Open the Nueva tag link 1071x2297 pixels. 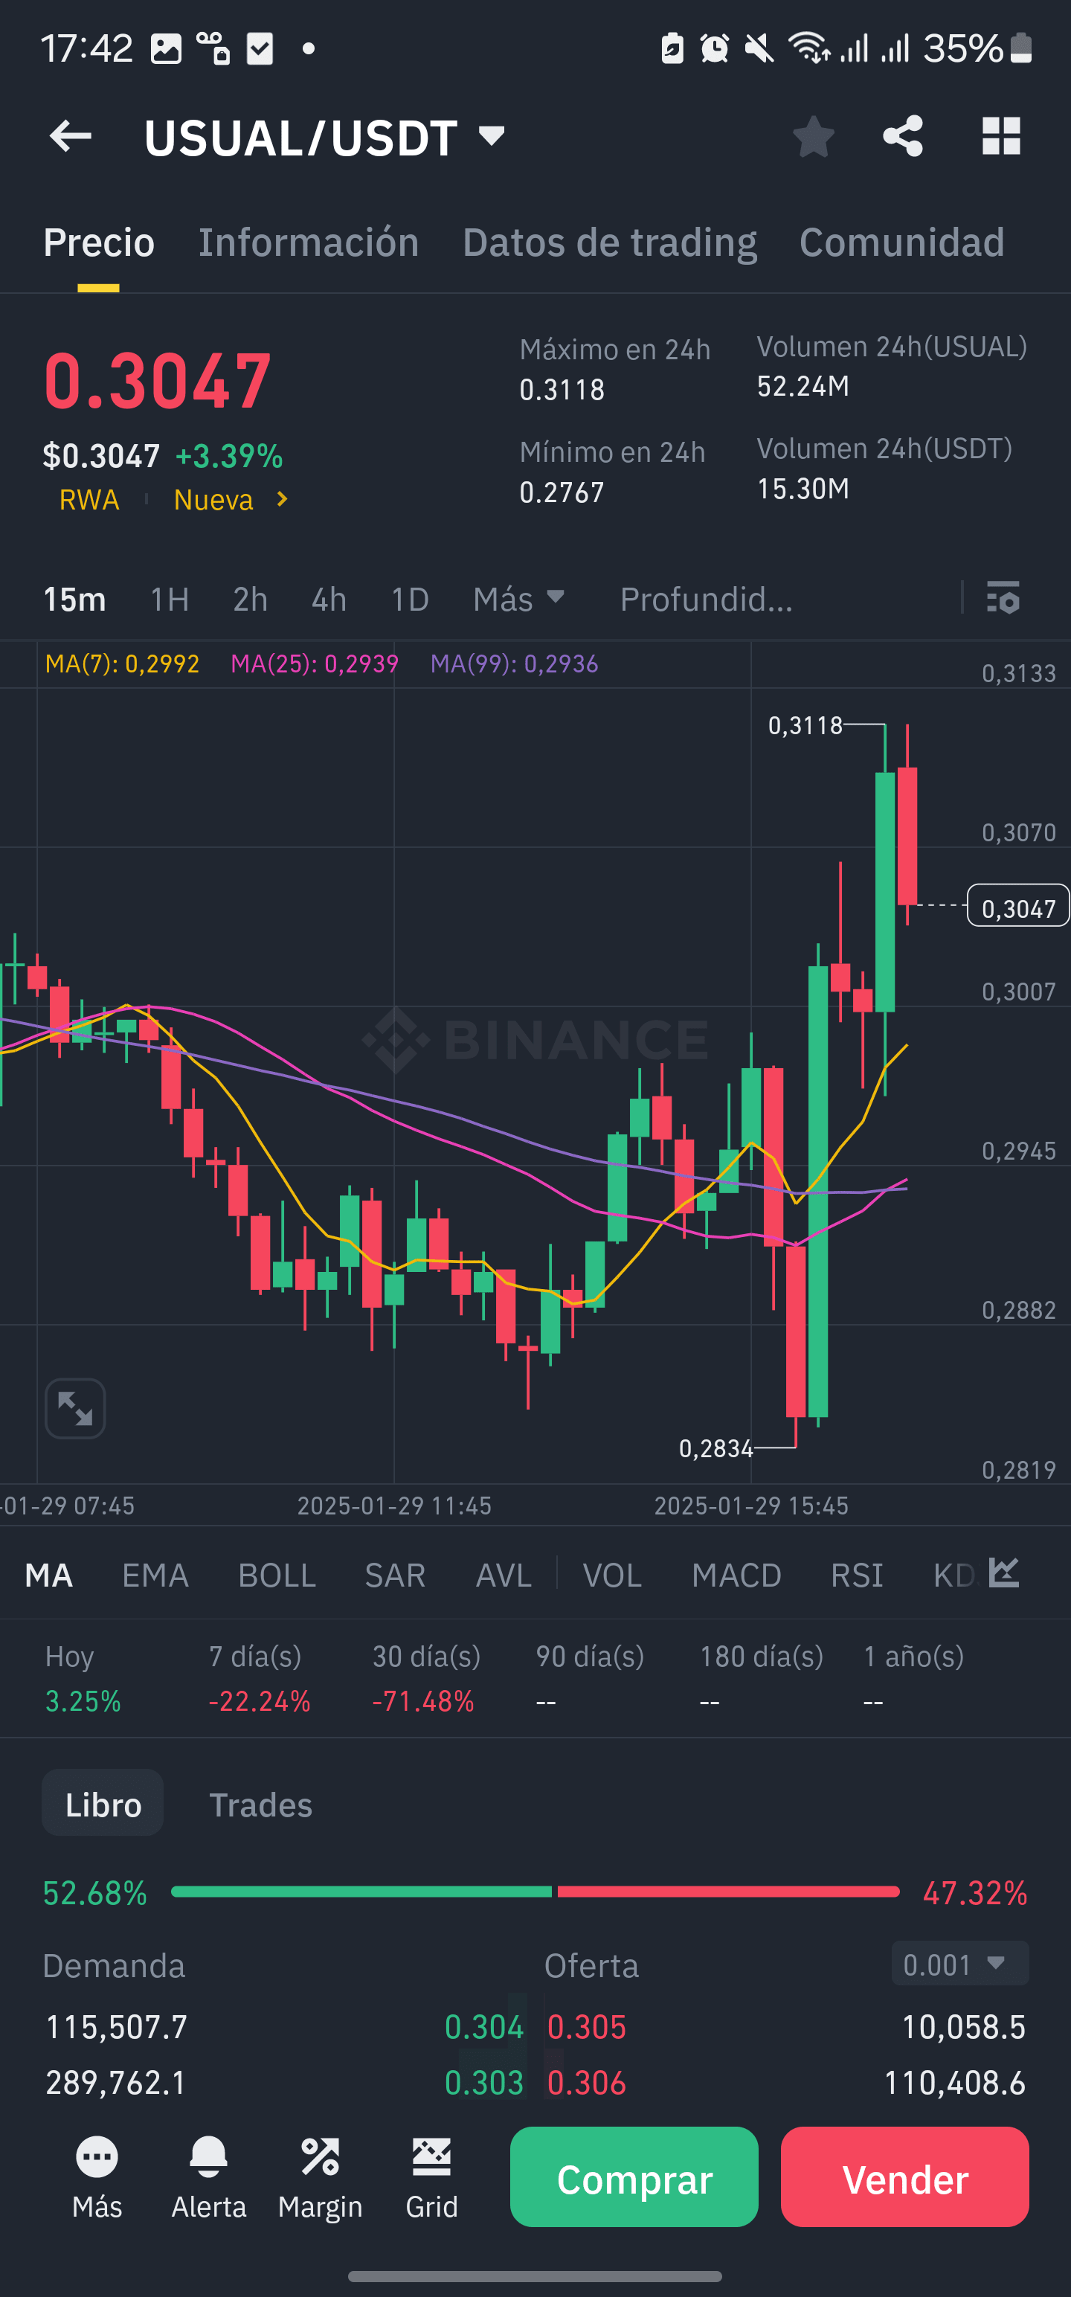click(x=213, y=499)
